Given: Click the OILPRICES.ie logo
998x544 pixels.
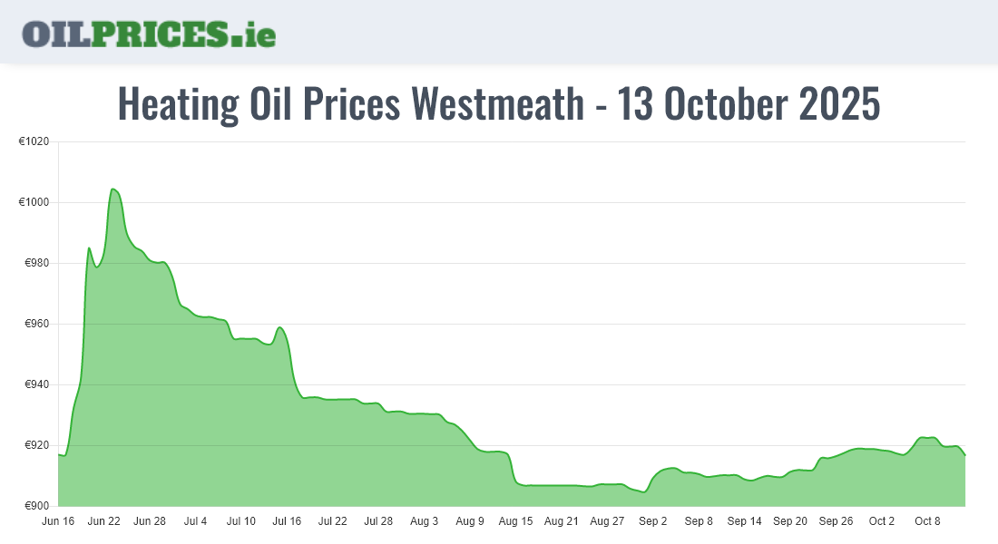Looking at the screenshot, I should click(149, 33).
